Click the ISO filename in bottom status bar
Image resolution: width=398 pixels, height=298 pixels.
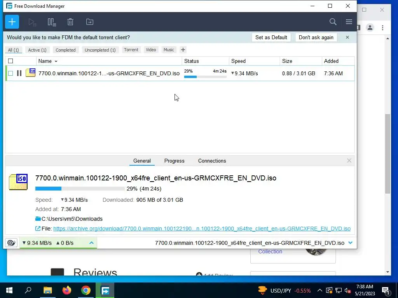pyautogui.click(x=250, y=243)
